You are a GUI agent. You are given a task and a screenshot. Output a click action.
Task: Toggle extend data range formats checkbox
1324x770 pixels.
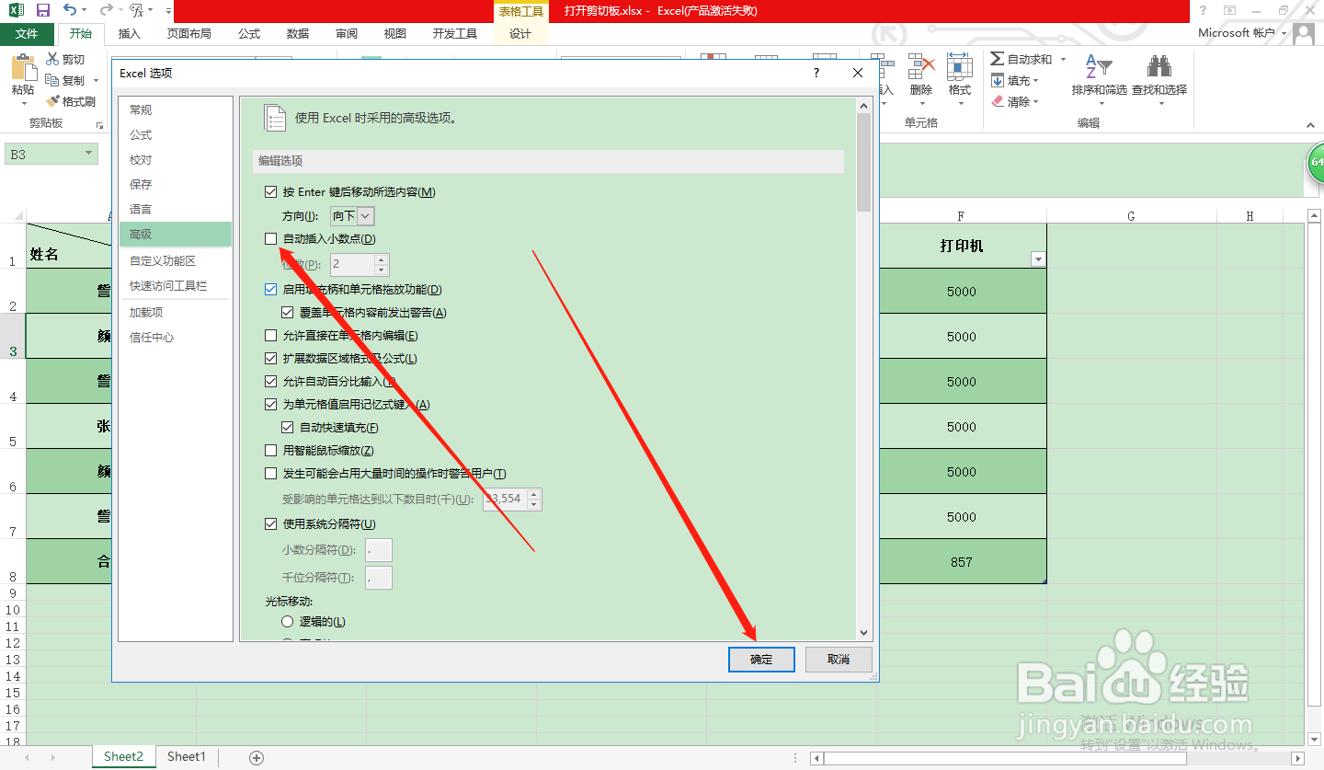pos(270,359)
